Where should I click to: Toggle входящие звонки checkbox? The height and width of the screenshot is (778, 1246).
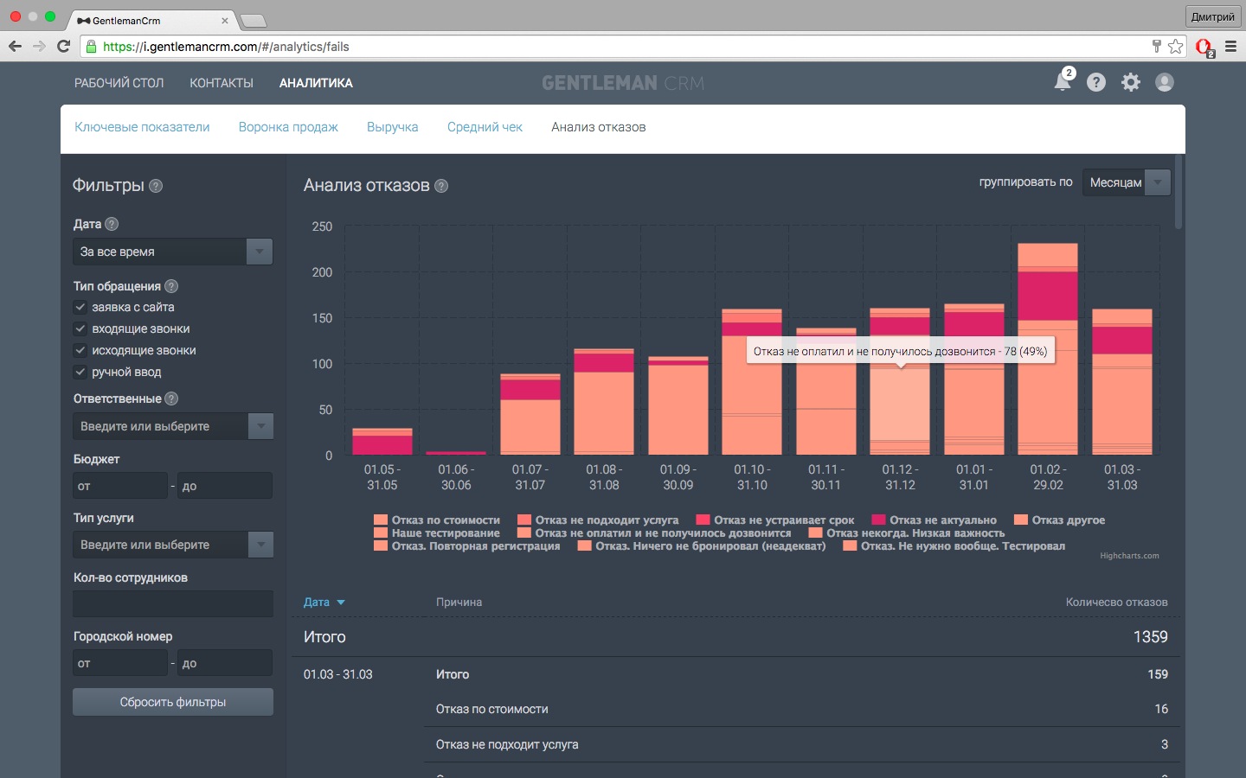coord(80,328)
